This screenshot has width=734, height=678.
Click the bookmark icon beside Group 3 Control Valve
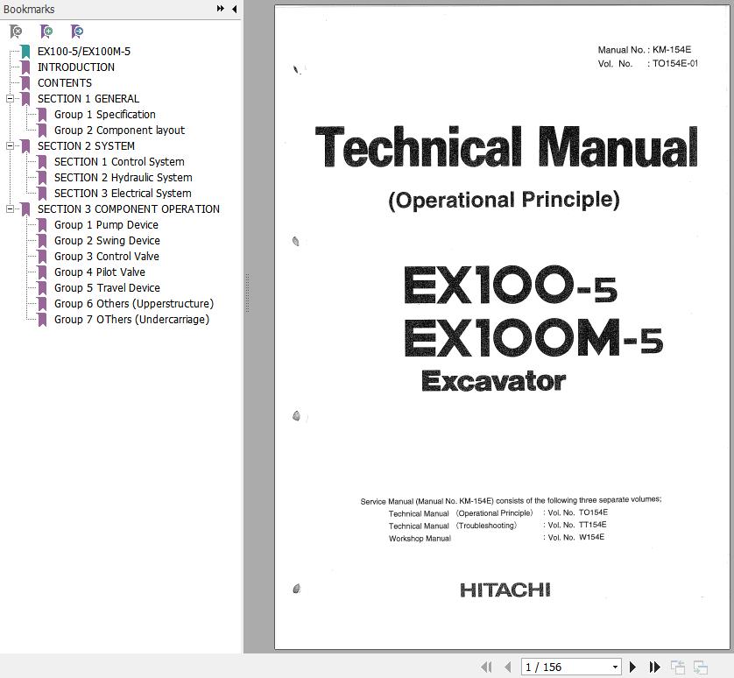tap(42, 257)
